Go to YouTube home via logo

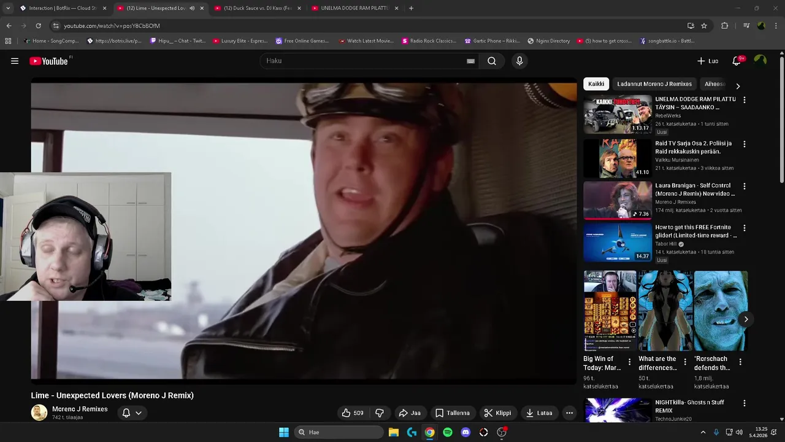coord(48,61)
